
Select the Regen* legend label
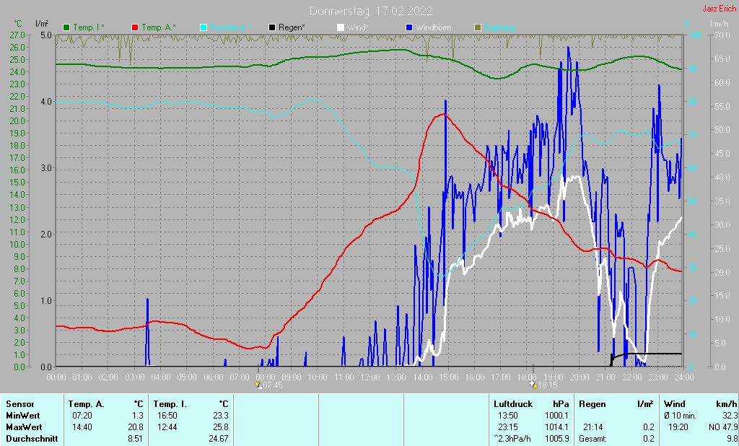[x=292, y=28]
